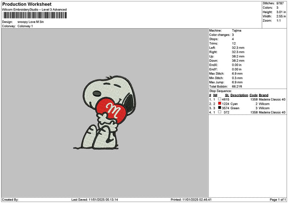Select the Stitches value 9787
Screen dimensions: 288x203
pyautogui.click(x=280, y=3)
